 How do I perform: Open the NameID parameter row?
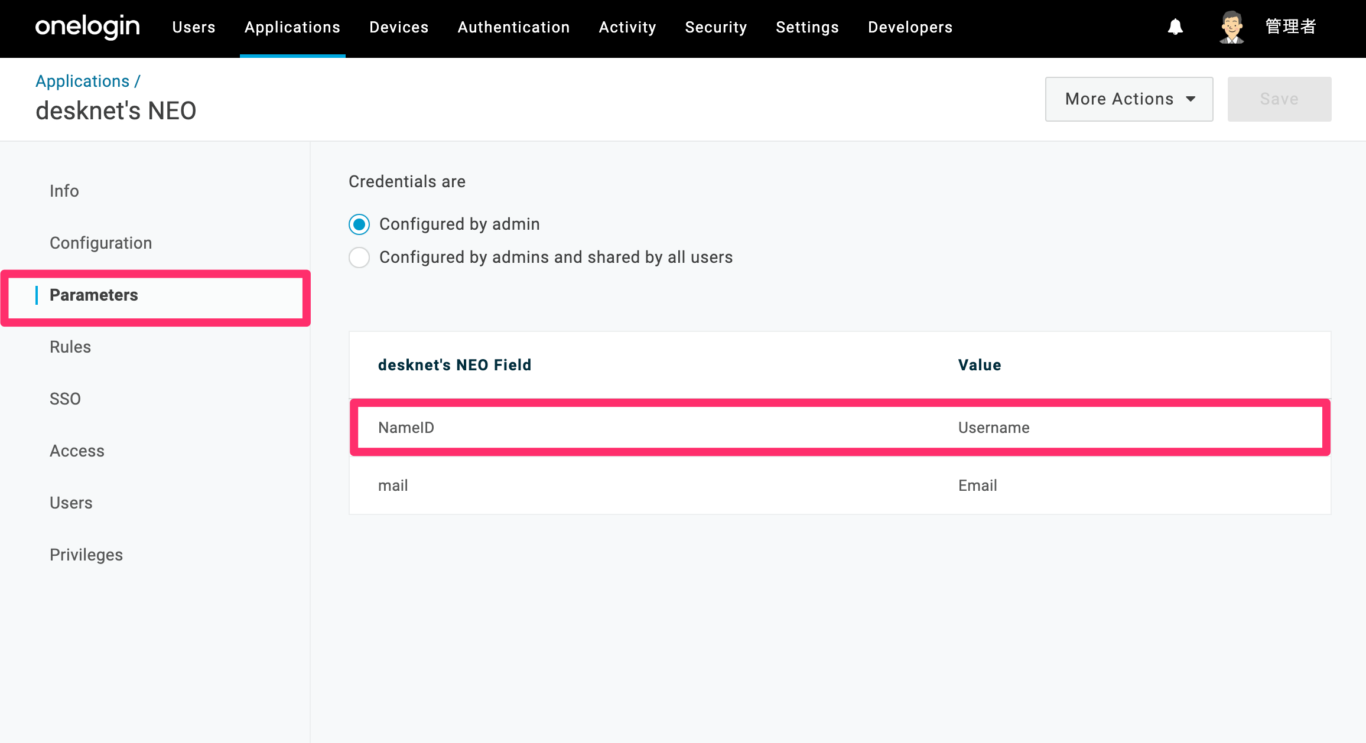(x=840, y=428)
